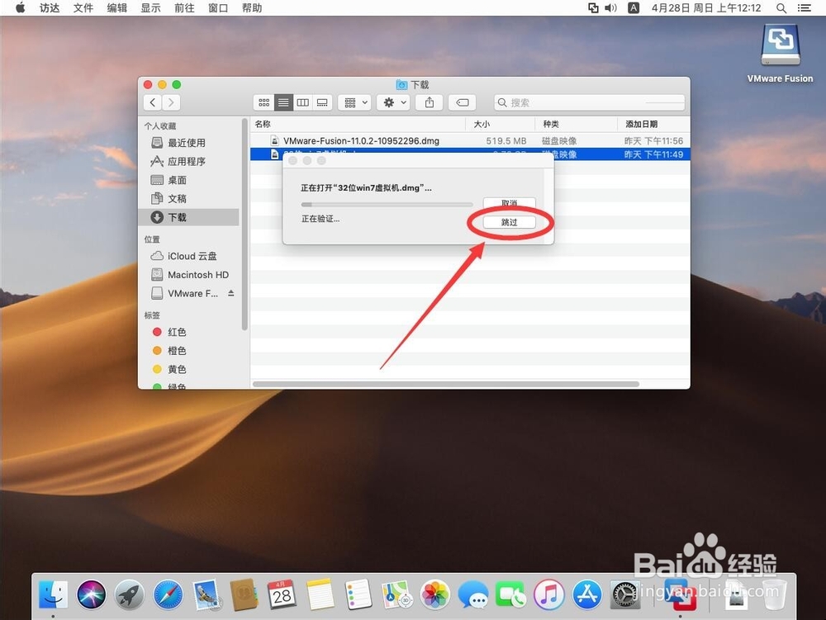Click the forward navigation arrow
Viewport: 826px width, 620px height.
(x=171, y=102)
